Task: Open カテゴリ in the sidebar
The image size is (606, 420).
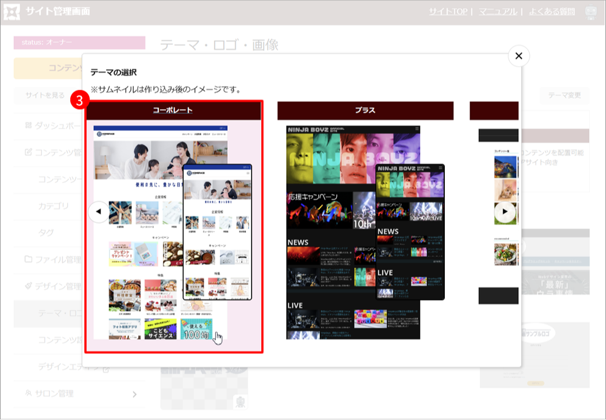Action: point(54,206)
